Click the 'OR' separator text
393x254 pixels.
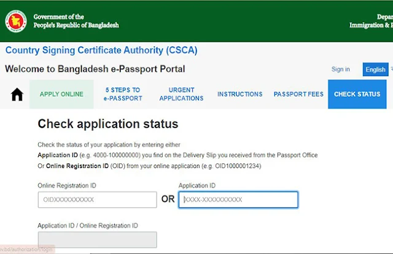pos(168,199)
